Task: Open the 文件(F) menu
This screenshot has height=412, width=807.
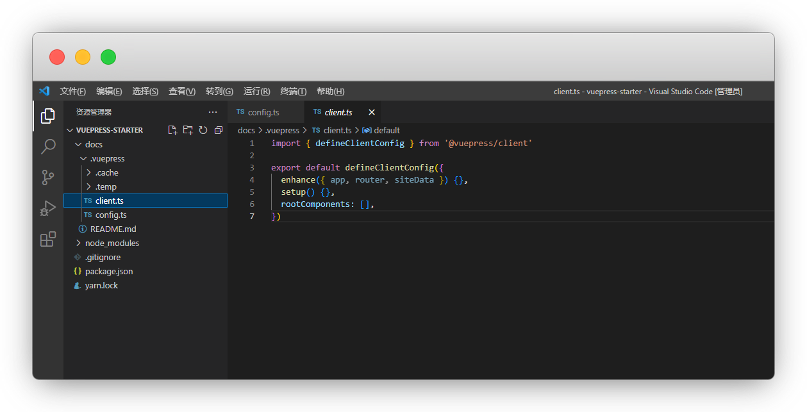Action: pyautogui.click(x=73, y=92)
